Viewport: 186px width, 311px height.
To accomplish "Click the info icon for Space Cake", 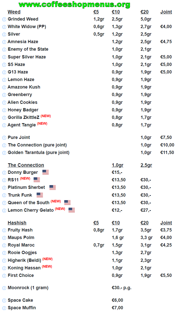I will coord(4,300).
